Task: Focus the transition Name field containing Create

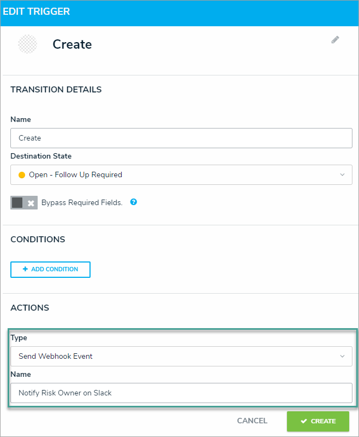Action: (181, 138)
